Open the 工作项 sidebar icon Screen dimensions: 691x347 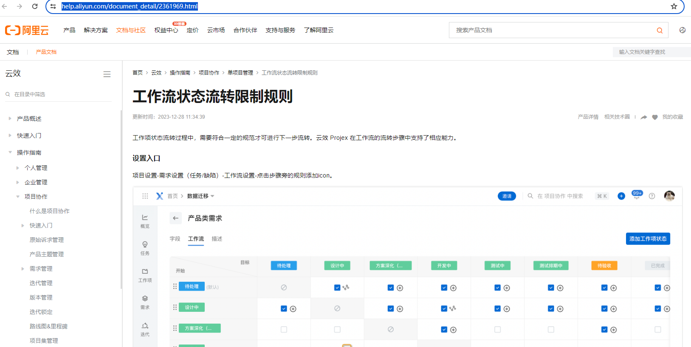pyautogui.click(x=145, y=275)
